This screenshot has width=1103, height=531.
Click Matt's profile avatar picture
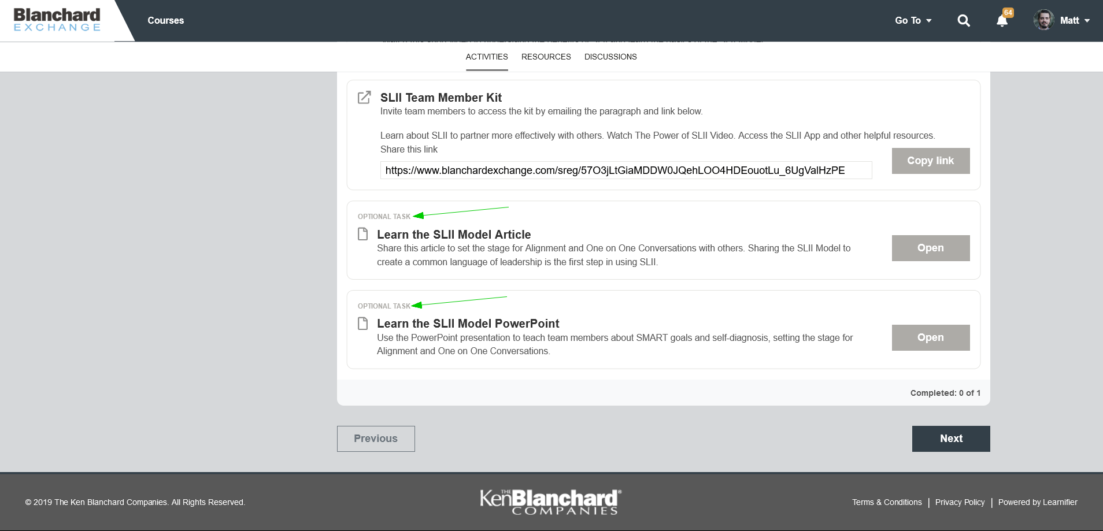[x=1044, y=20]
